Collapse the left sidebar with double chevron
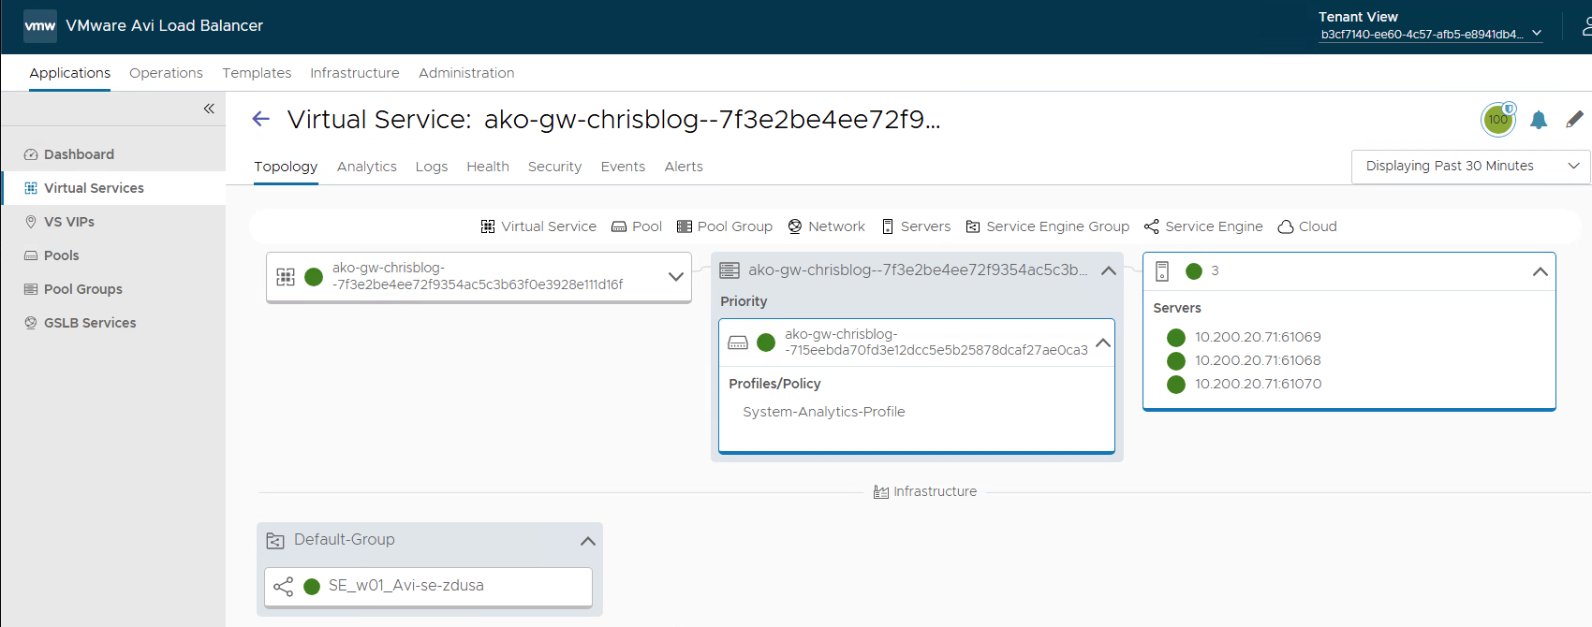Screen dimensions: 1592x627 pyautogui.click(x=209, y=109)
